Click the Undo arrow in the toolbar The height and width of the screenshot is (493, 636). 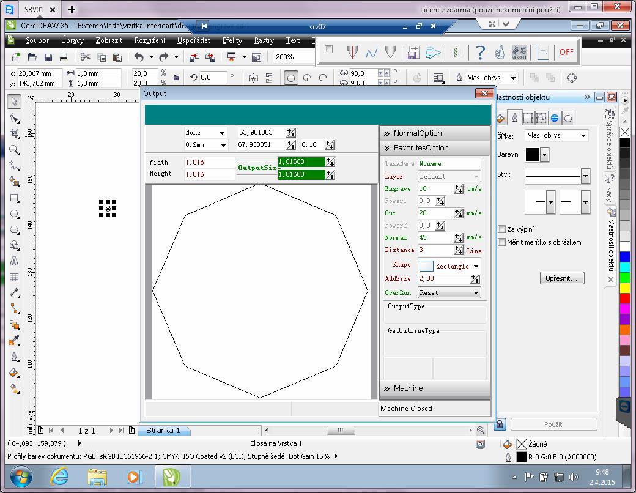(x=139, y=57)
